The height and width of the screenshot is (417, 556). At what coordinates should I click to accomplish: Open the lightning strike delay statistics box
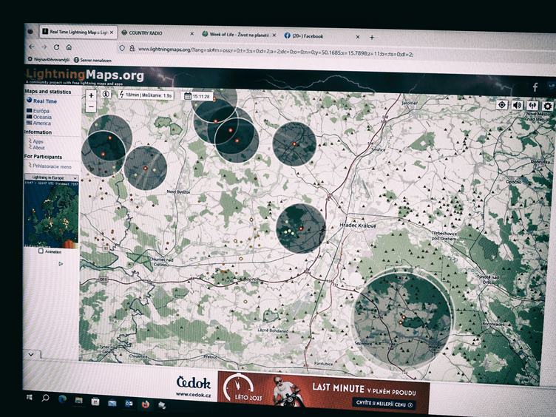(x=146, y=95)
